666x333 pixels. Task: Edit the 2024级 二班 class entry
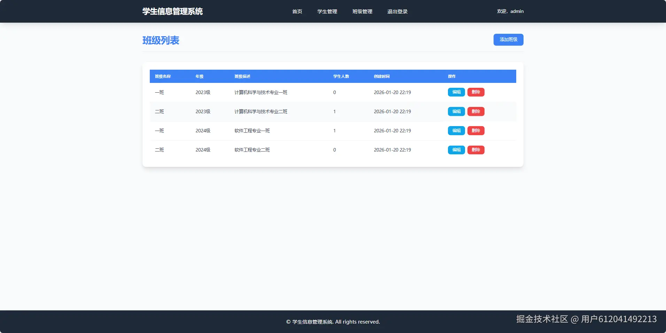456,150
